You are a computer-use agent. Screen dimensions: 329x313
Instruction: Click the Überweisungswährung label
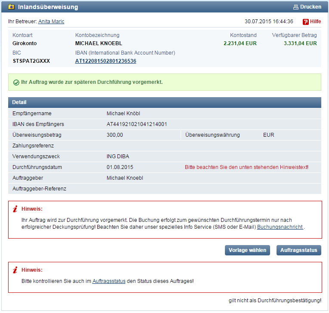[212, 135]
